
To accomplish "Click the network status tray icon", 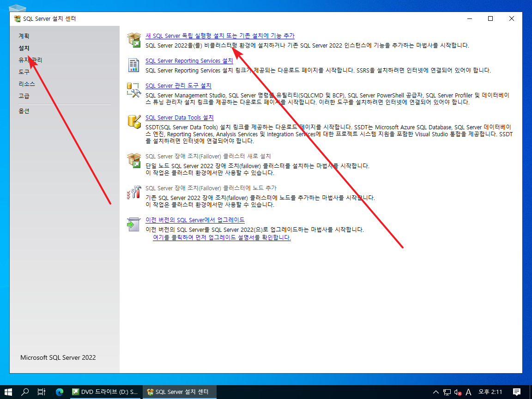I will coord(447,392).
